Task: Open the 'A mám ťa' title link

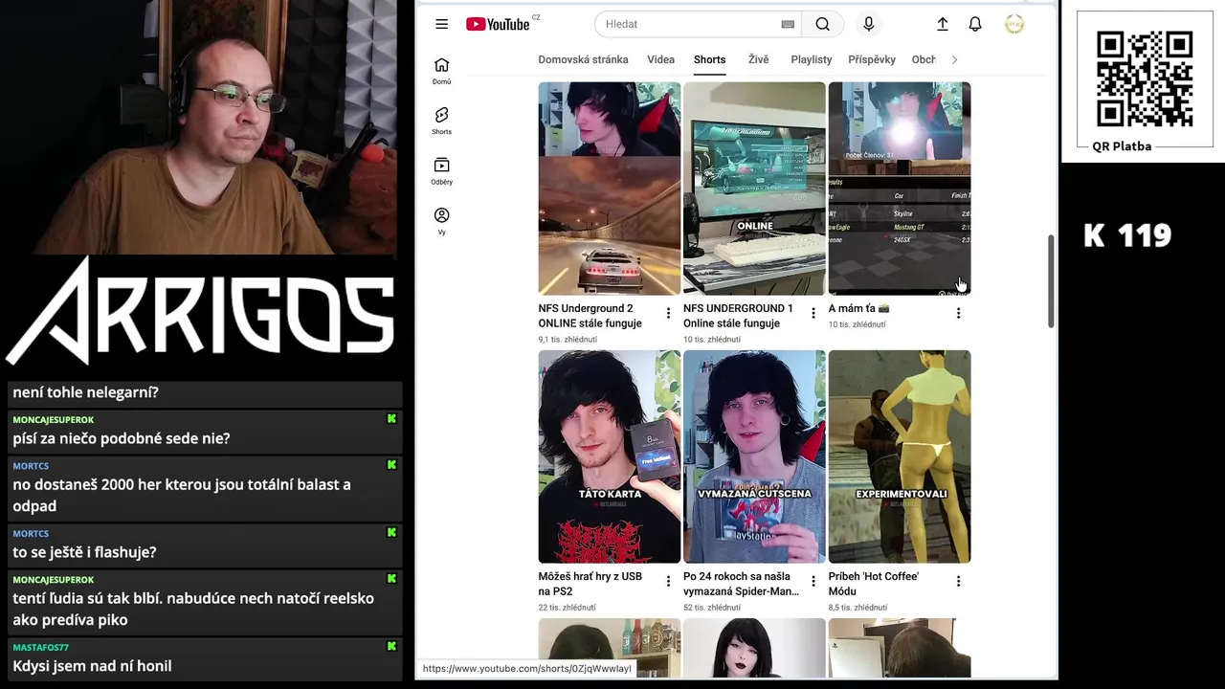Action: pos(858,309)
